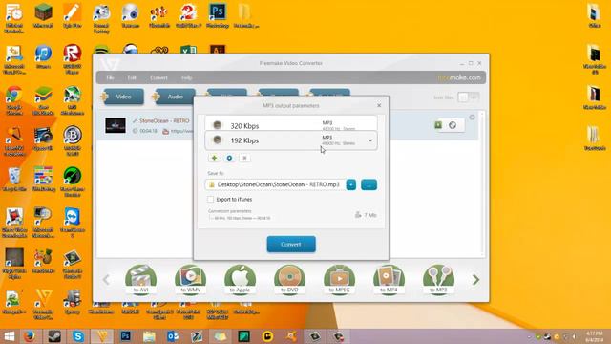Select the iTunes desktop icon
This screenshot has width=611, height=344.
coord(43,57)
